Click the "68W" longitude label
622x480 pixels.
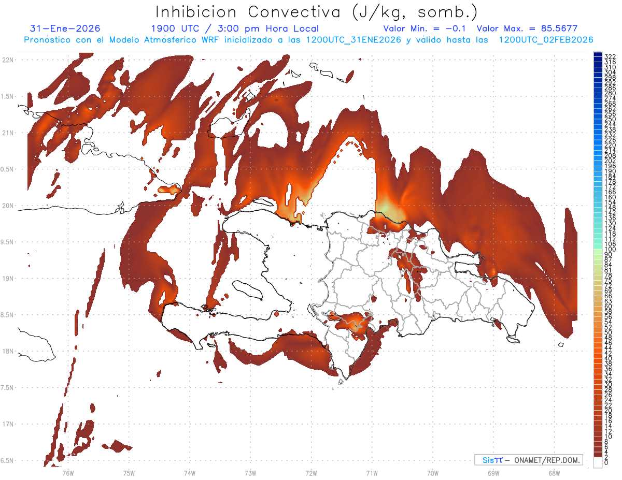click(x=554, y=473)
